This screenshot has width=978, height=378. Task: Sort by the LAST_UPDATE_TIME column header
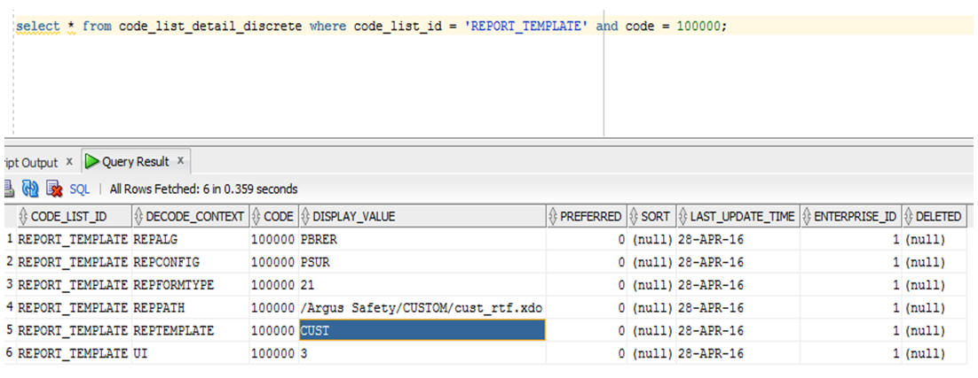[x=737, y=216]
